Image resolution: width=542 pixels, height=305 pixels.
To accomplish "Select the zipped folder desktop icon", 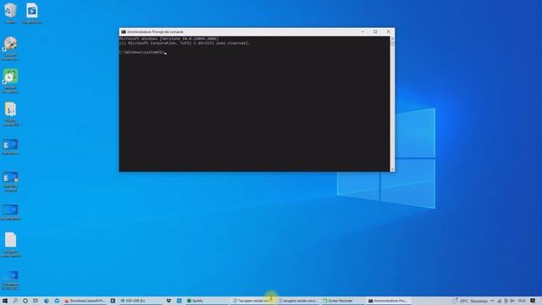I will [x=10, y=114].
